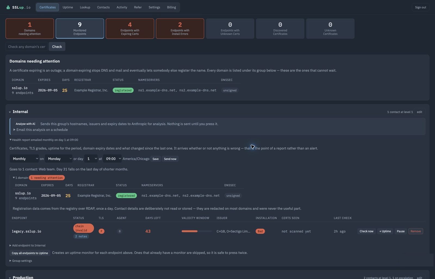
Task: Select the Domains needing attention card
Action: pos(30,29)
